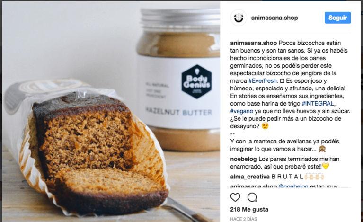Visit alma_creativa's profile from the comment

point(250,177)
